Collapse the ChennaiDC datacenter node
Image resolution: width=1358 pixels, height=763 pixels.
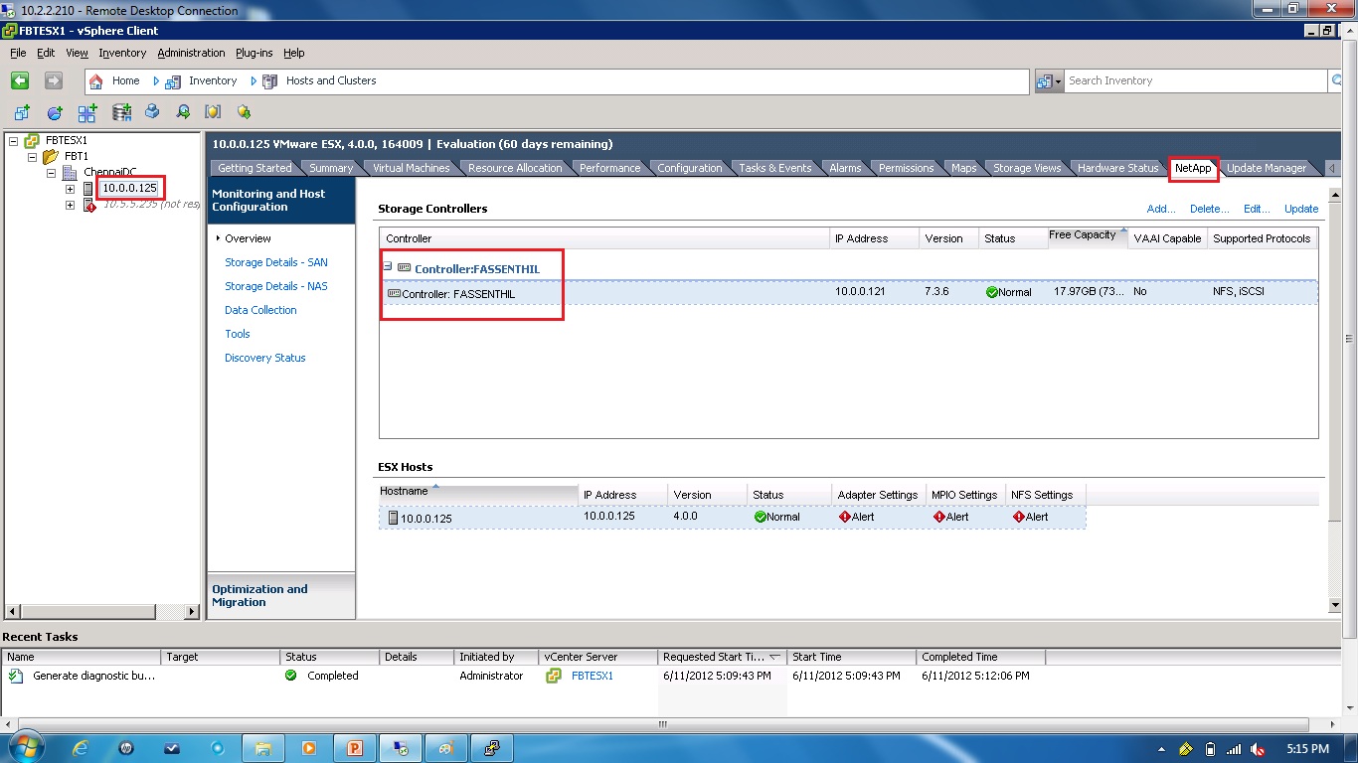tap(50, 172)
